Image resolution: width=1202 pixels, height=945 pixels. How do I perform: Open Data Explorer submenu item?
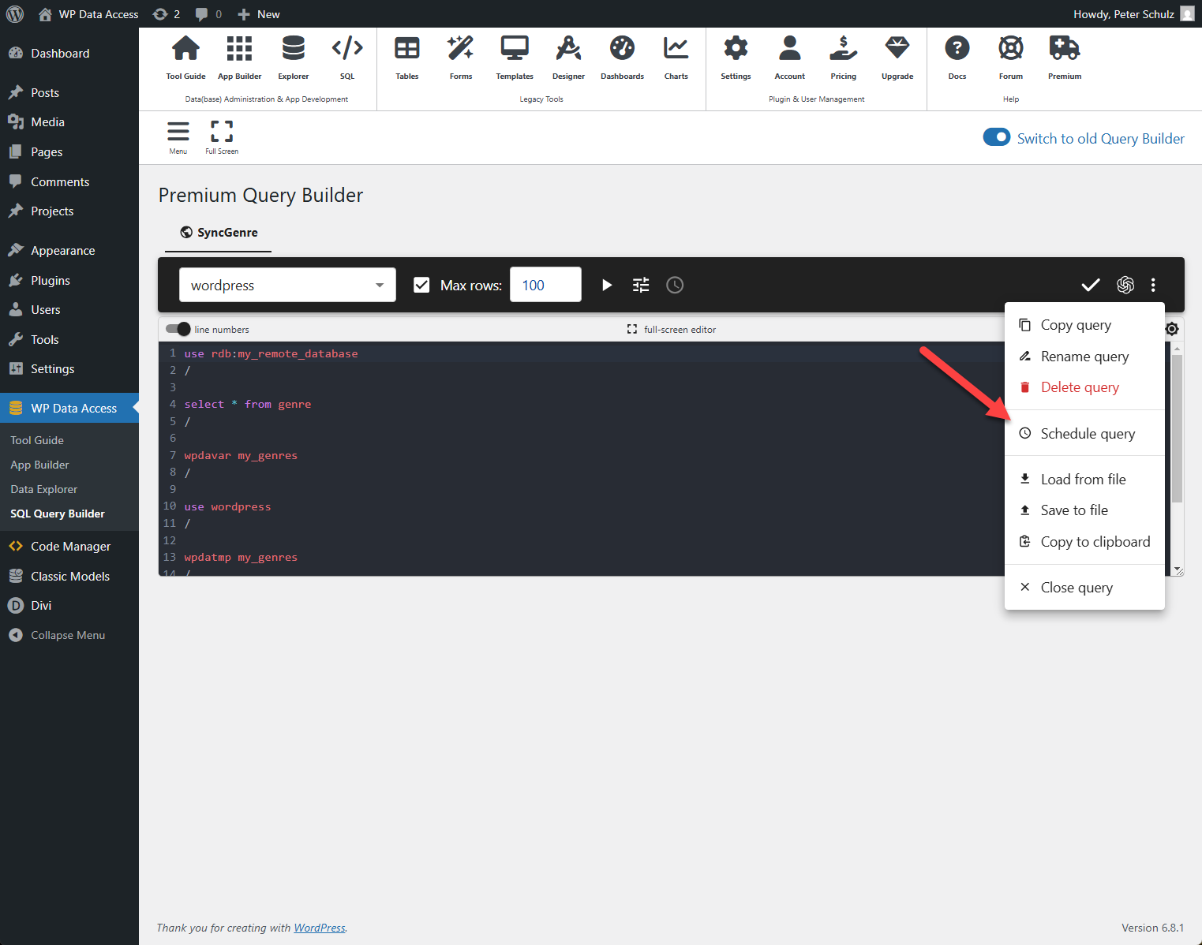pyautogui.click(x=44, y=489)
